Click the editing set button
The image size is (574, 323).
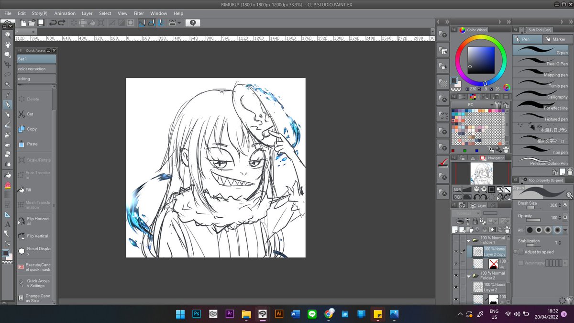pos(36,79)
